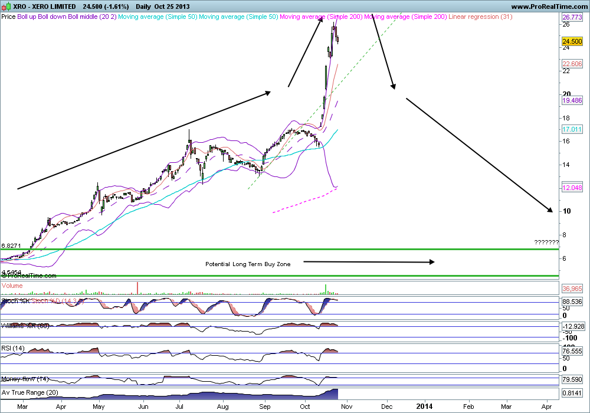
Task: Click the 26.773 upper Bollinger price tag
Action: click(x=572, y=17)
